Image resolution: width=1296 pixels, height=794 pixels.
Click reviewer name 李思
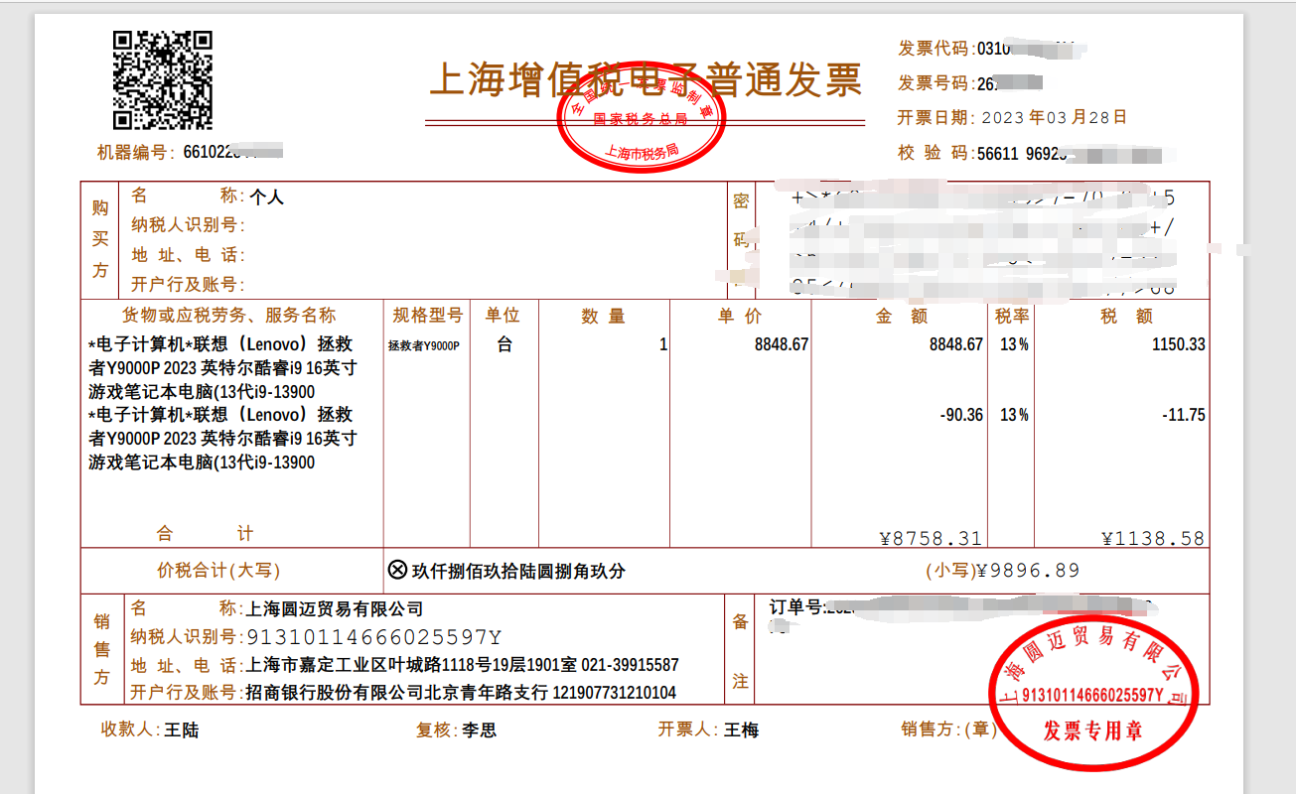(x=480, y=729)
